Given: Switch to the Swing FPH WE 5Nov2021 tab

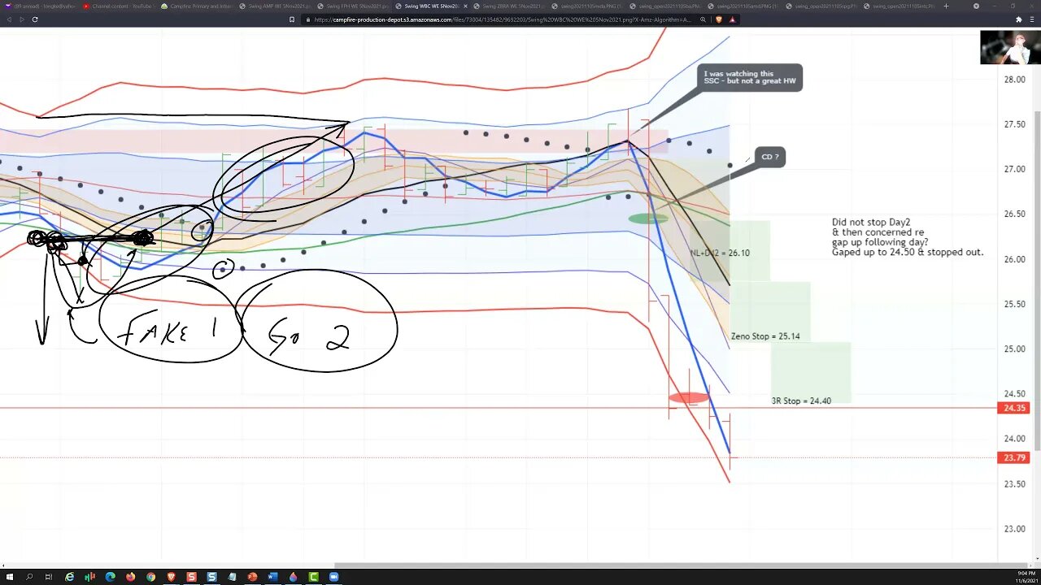Looking at the screenshot, I should click(352, 6).
